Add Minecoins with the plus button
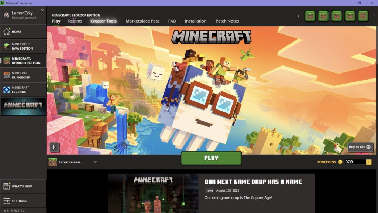 click(x=369, y=162)
